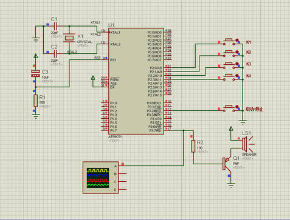Viewport: 290px width, 220px height.
Task: Click the PNP value text
Action: (236, 164)
